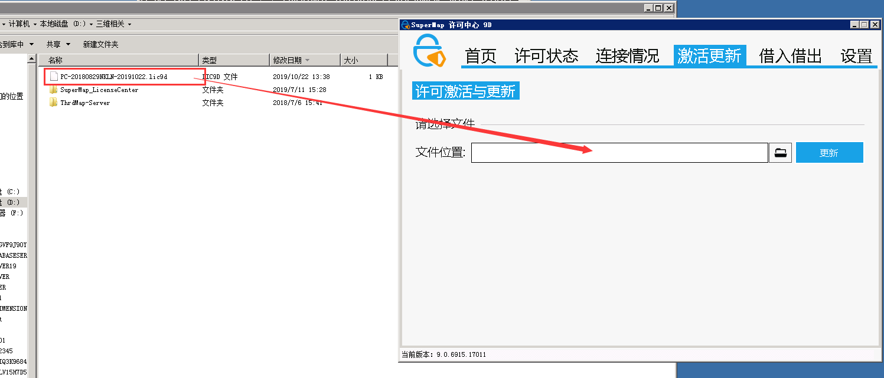Click the 当前版本: 9.0.6915.17011 status text
Screen dimensions: 884x378
[x=443, y=354]
